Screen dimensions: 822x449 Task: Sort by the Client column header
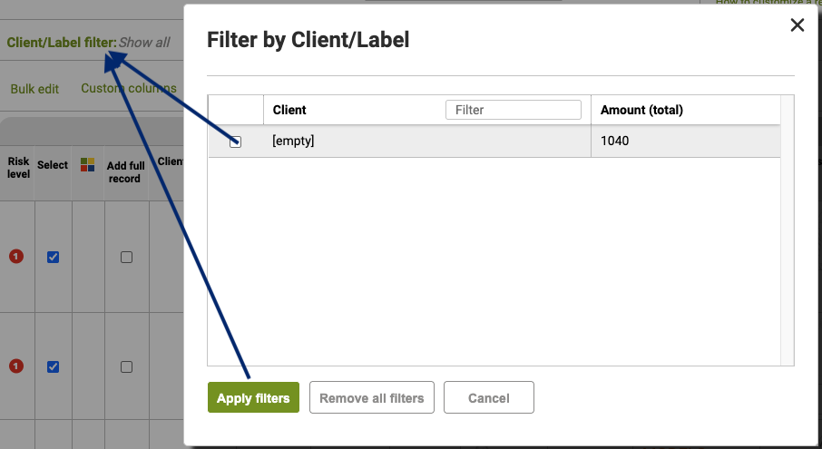click(289, 110)
